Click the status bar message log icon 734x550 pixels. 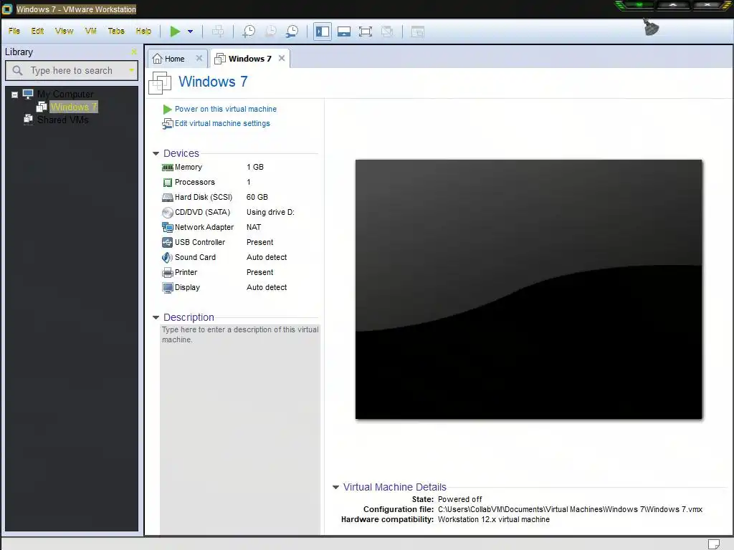tap(713, 544)
